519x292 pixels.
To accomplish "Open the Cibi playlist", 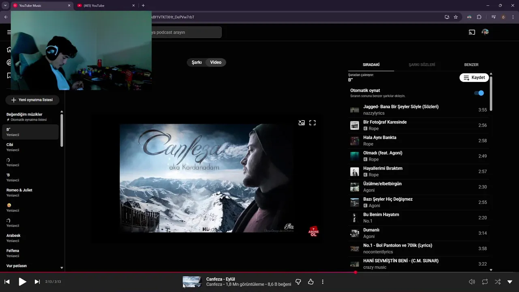I will [31, 147].
